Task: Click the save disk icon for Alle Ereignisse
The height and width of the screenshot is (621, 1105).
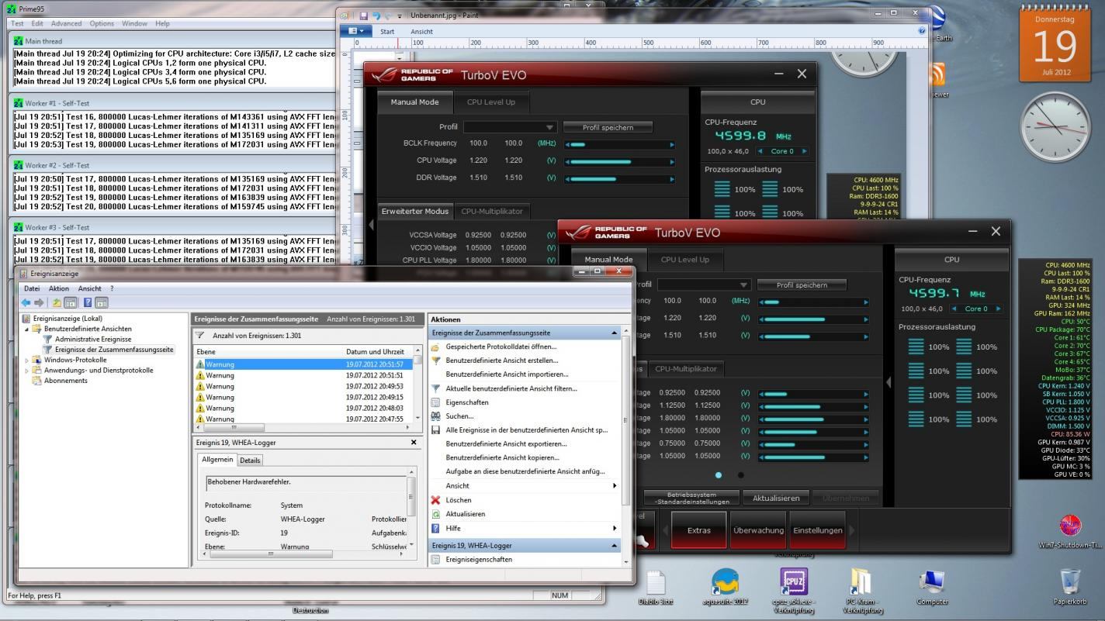Action: point(435,430)
